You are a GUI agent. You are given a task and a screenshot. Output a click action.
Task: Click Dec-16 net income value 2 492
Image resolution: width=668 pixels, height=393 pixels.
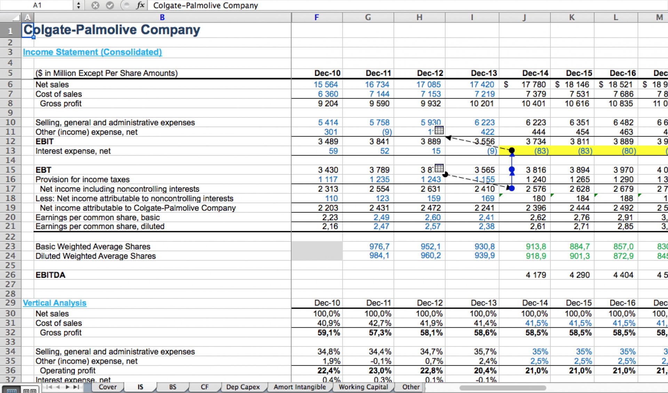[623, 208]
